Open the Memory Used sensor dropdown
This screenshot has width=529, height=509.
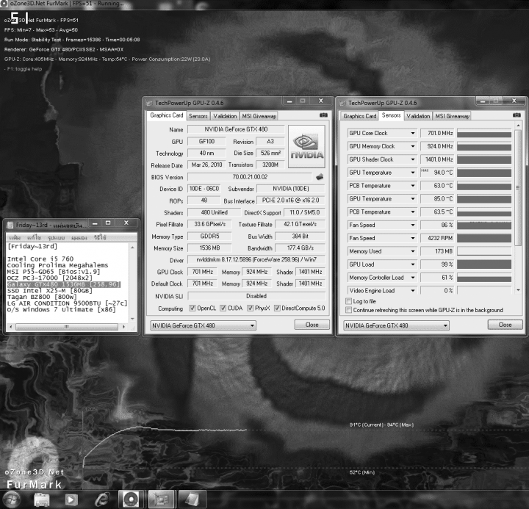[413, 251]
